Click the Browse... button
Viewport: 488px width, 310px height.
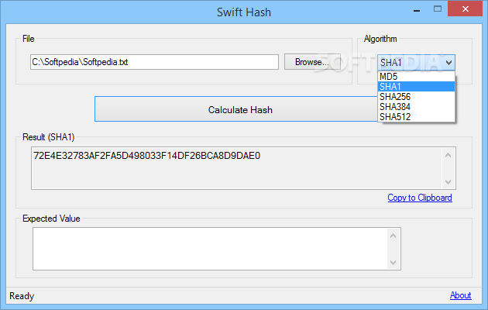coord(312,62)
